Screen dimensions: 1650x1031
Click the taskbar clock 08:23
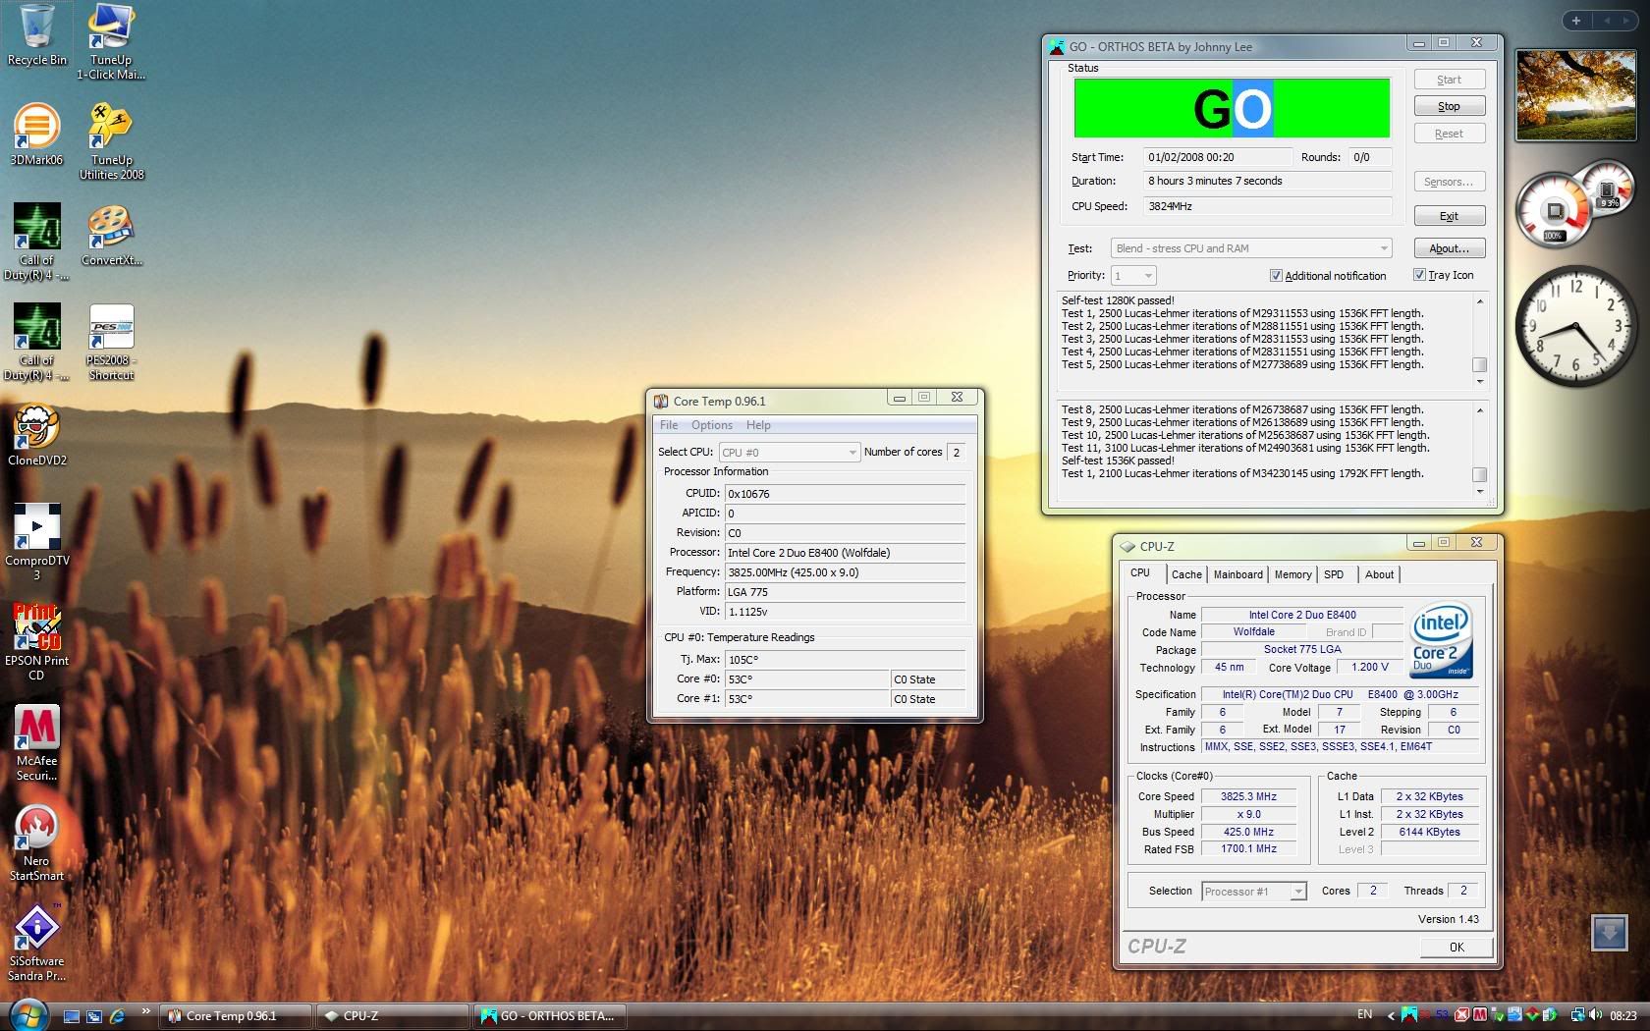coord(1623,1016)
